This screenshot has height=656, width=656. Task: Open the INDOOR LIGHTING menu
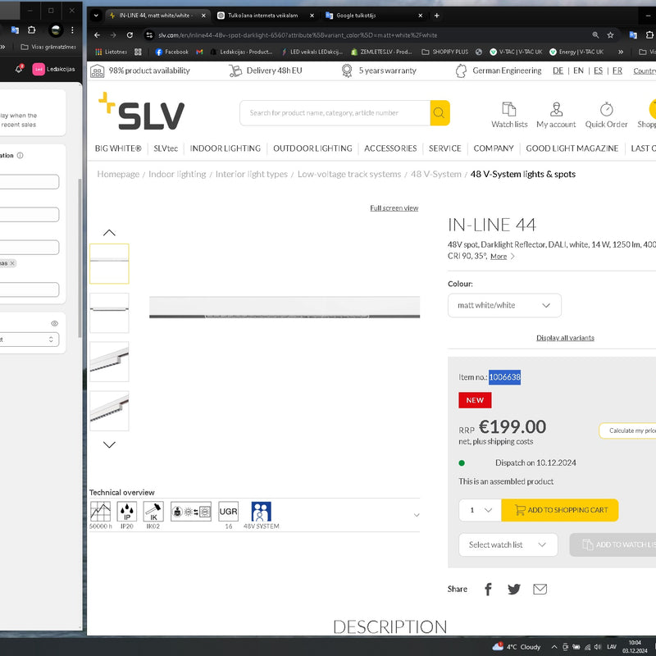click(225, 148)
